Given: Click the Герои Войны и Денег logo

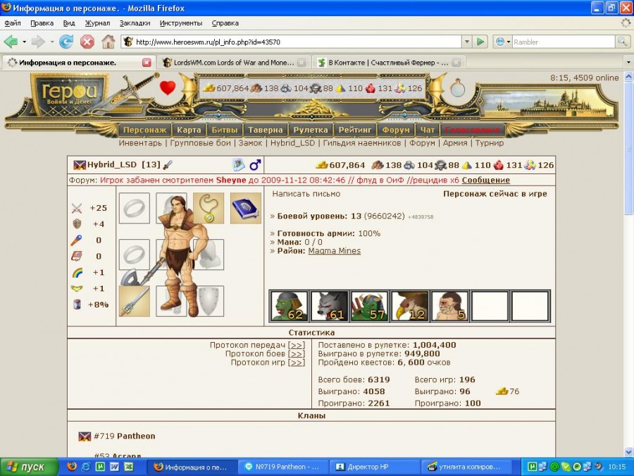Looking at the screenshot, I should point(70,94).
